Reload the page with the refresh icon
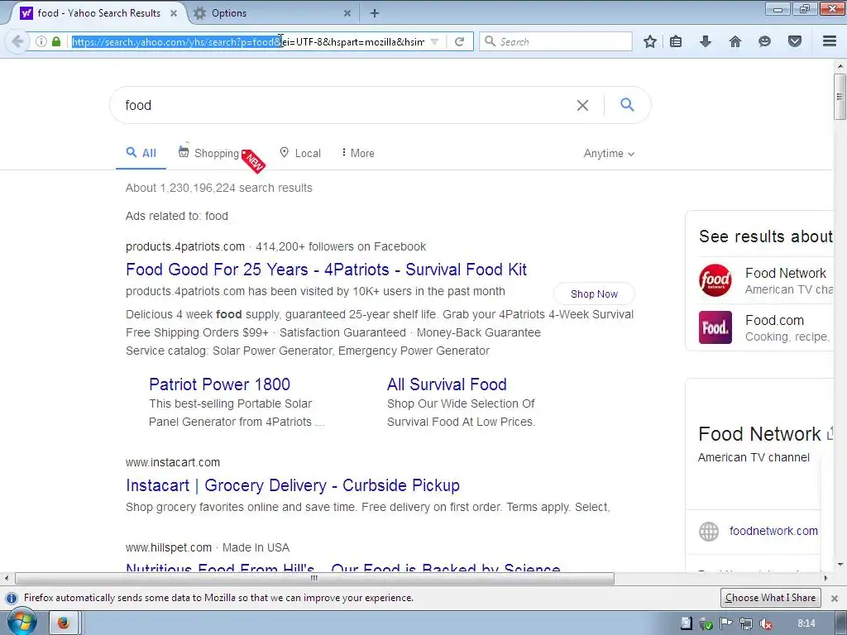The height and width of the screenshot is (635, 847). click(459, 41)
